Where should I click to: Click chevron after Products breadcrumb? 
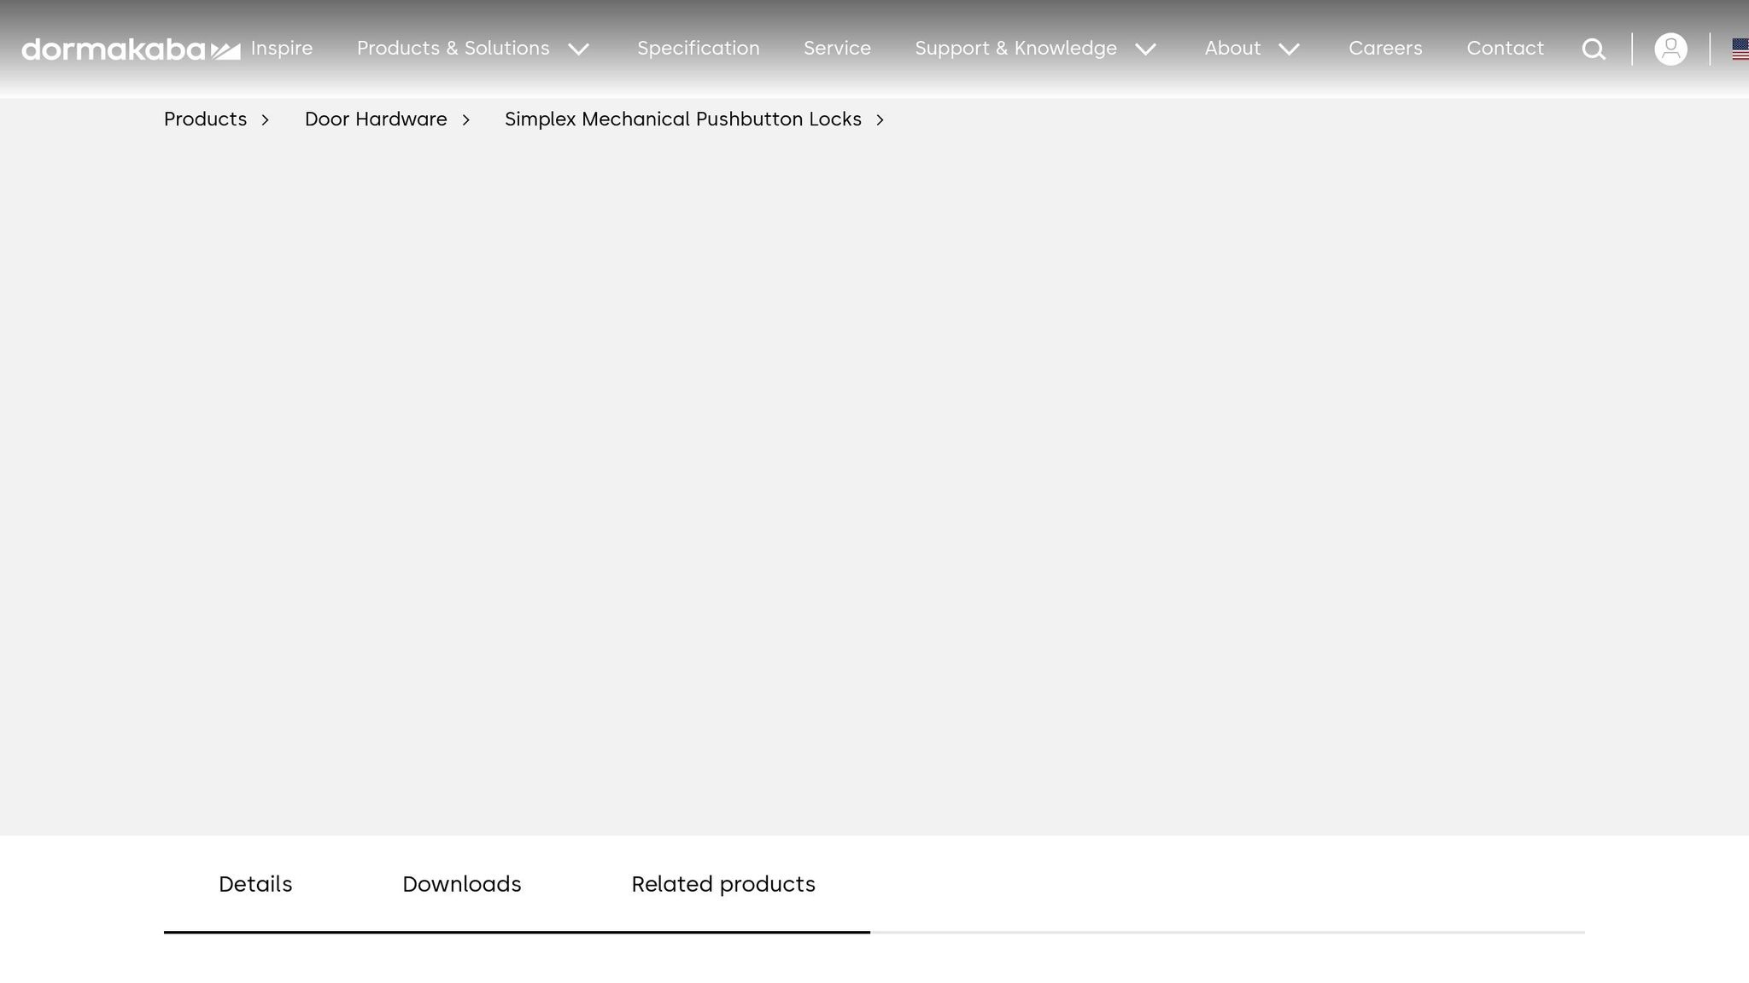click(x=265, y=120)
